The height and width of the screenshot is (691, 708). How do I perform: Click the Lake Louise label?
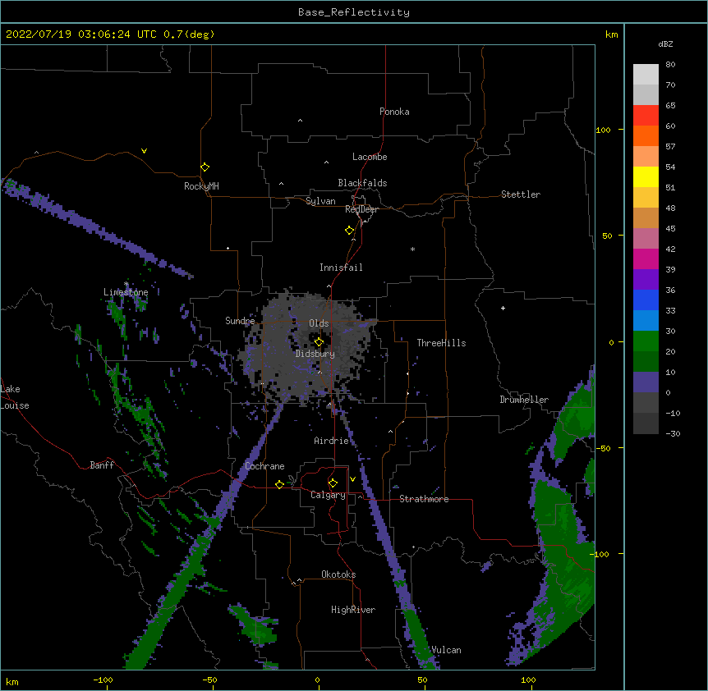point(15,397)
